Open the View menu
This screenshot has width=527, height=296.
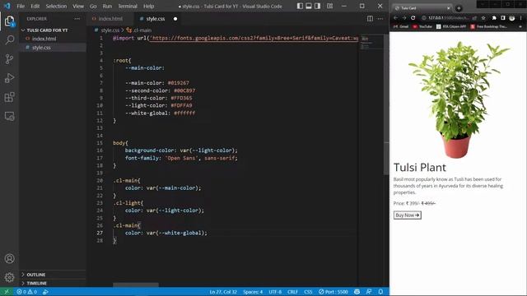coord(78,6)
